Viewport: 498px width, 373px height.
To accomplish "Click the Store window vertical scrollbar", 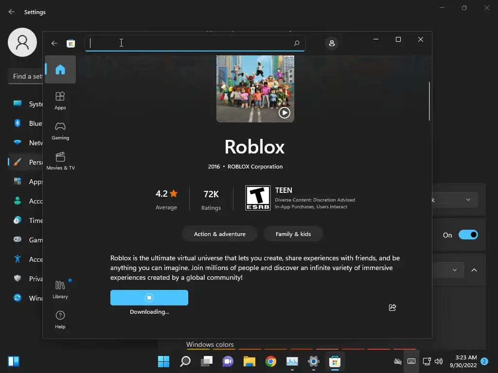I will click(429, 101).
